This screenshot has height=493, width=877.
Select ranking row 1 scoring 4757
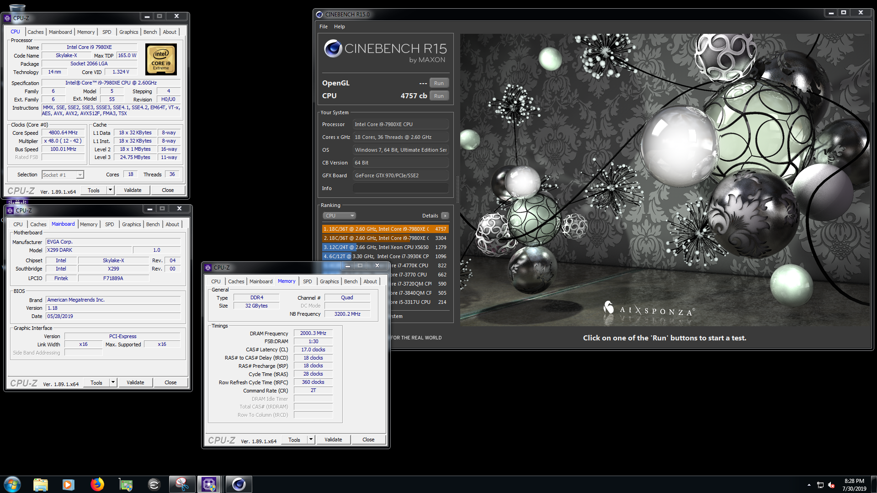(x=385, y=229)
